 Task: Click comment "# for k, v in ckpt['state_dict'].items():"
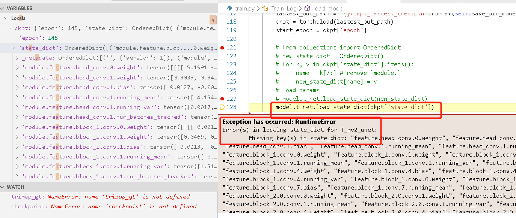pyautogui.click(x=344, y=64)
